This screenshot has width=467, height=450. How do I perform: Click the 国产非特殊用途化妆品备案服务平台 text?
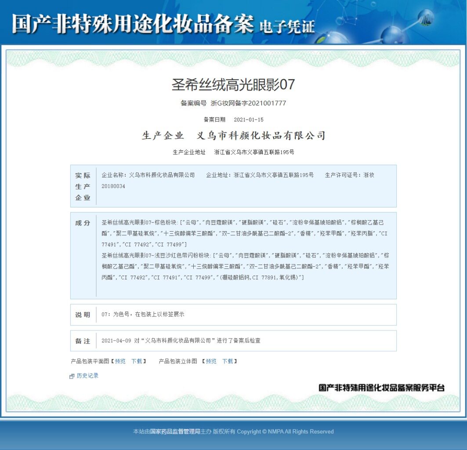[381, 388]
